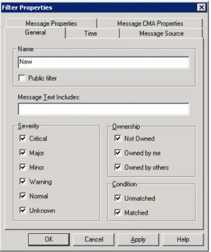Viewport: 211px width, 252px height.
Task: Toggle the Matched condition checkbox
Action: (118, 213)
